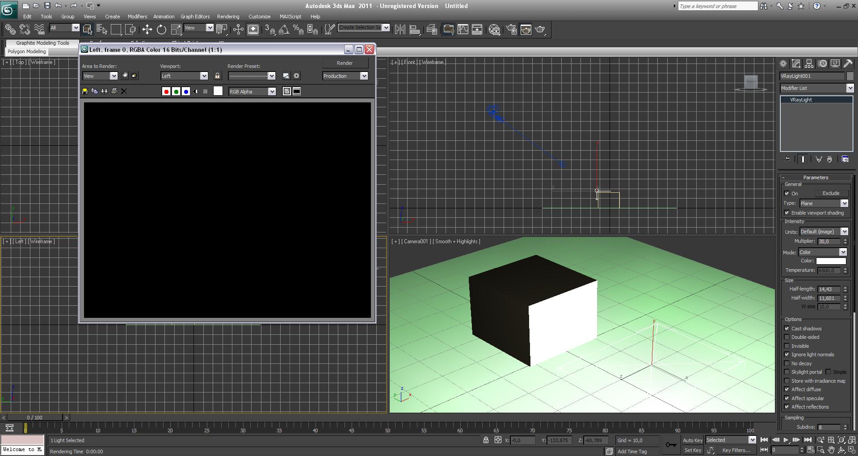Enable the red channel in render window

166,92
